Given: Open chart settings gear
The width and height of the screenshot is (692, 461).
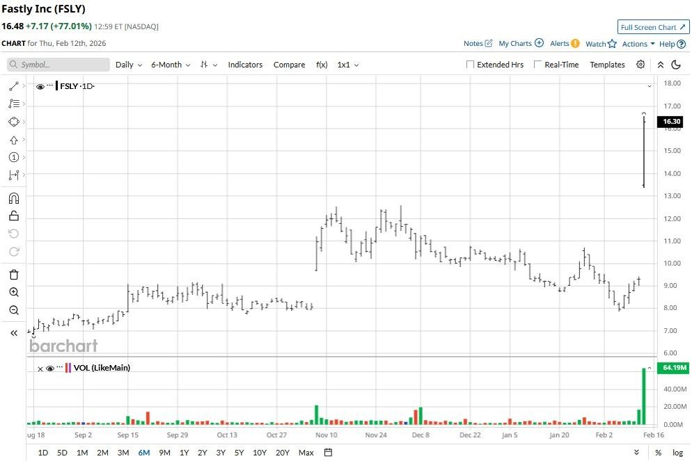Looking at the screenshot, I should click(x=640, y=65).
